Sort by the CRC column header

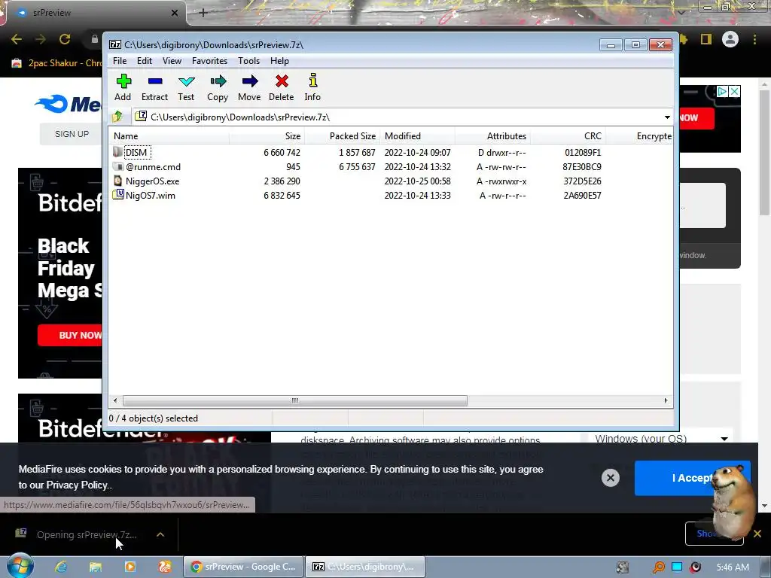pos(568,136)
